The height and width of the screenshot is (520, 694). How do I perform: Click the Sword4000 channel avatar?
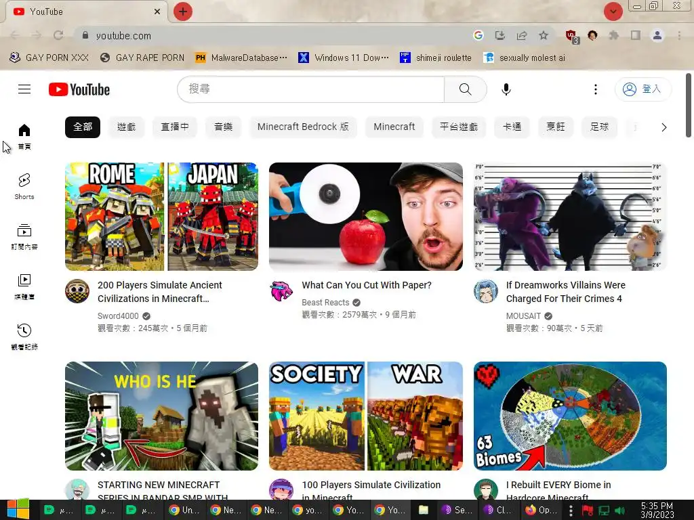77,291
